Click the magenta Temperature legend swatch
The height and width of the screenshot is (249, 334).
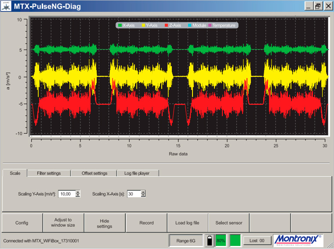point(210,25)
